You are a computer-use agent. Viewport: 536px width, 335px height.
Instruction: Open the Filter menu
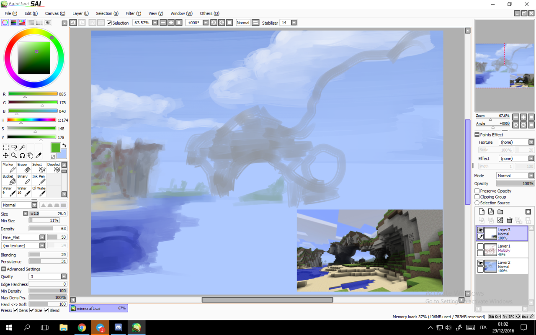133,13
